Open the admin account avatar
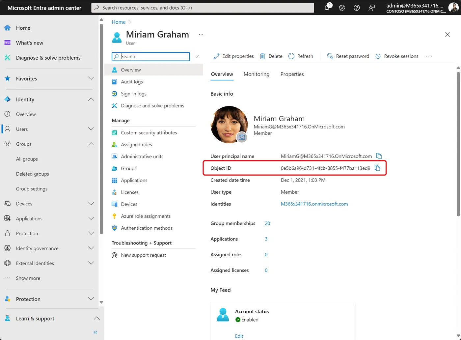 pyautogui.click(x=453, y=7)
